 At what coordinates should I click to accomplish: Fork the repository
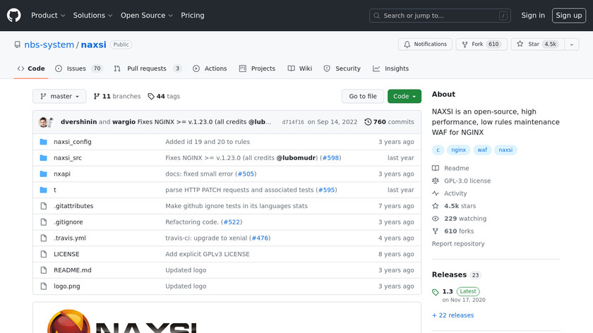(481, 44)
